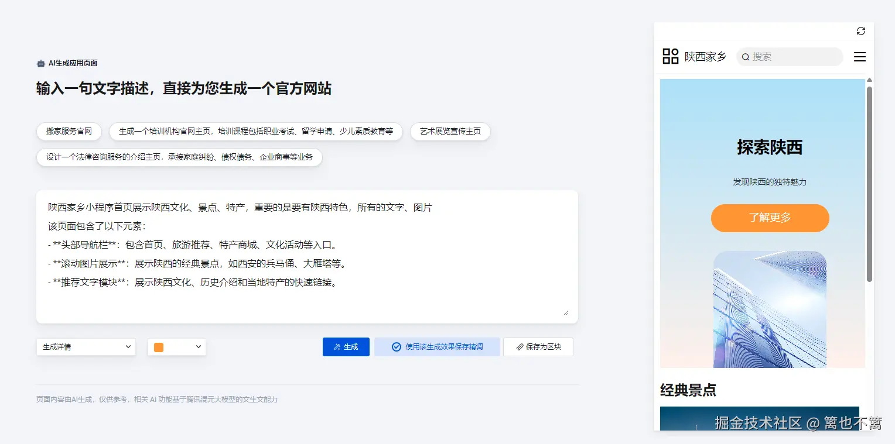895x444 pixels.
Task: Select the 设计一个法律咨询服务 suggestion chip
Action: (179, 157)
